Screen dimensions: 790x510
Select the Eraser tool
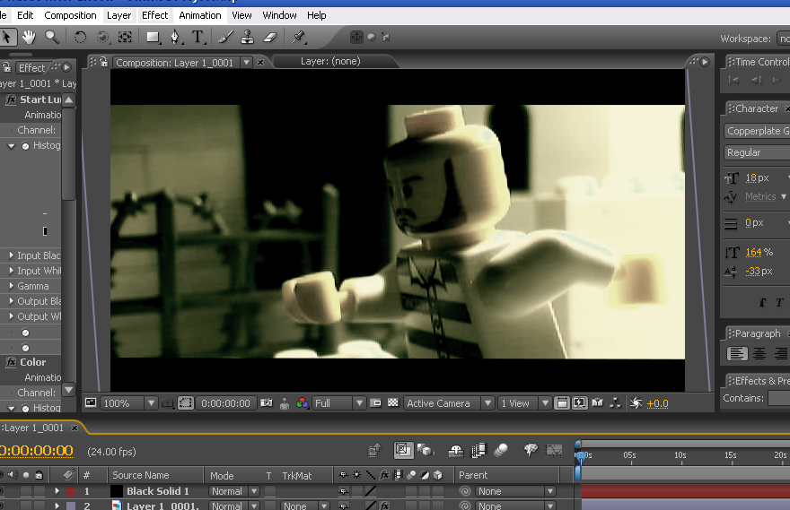pyautogui.click(x=270, y=38)
